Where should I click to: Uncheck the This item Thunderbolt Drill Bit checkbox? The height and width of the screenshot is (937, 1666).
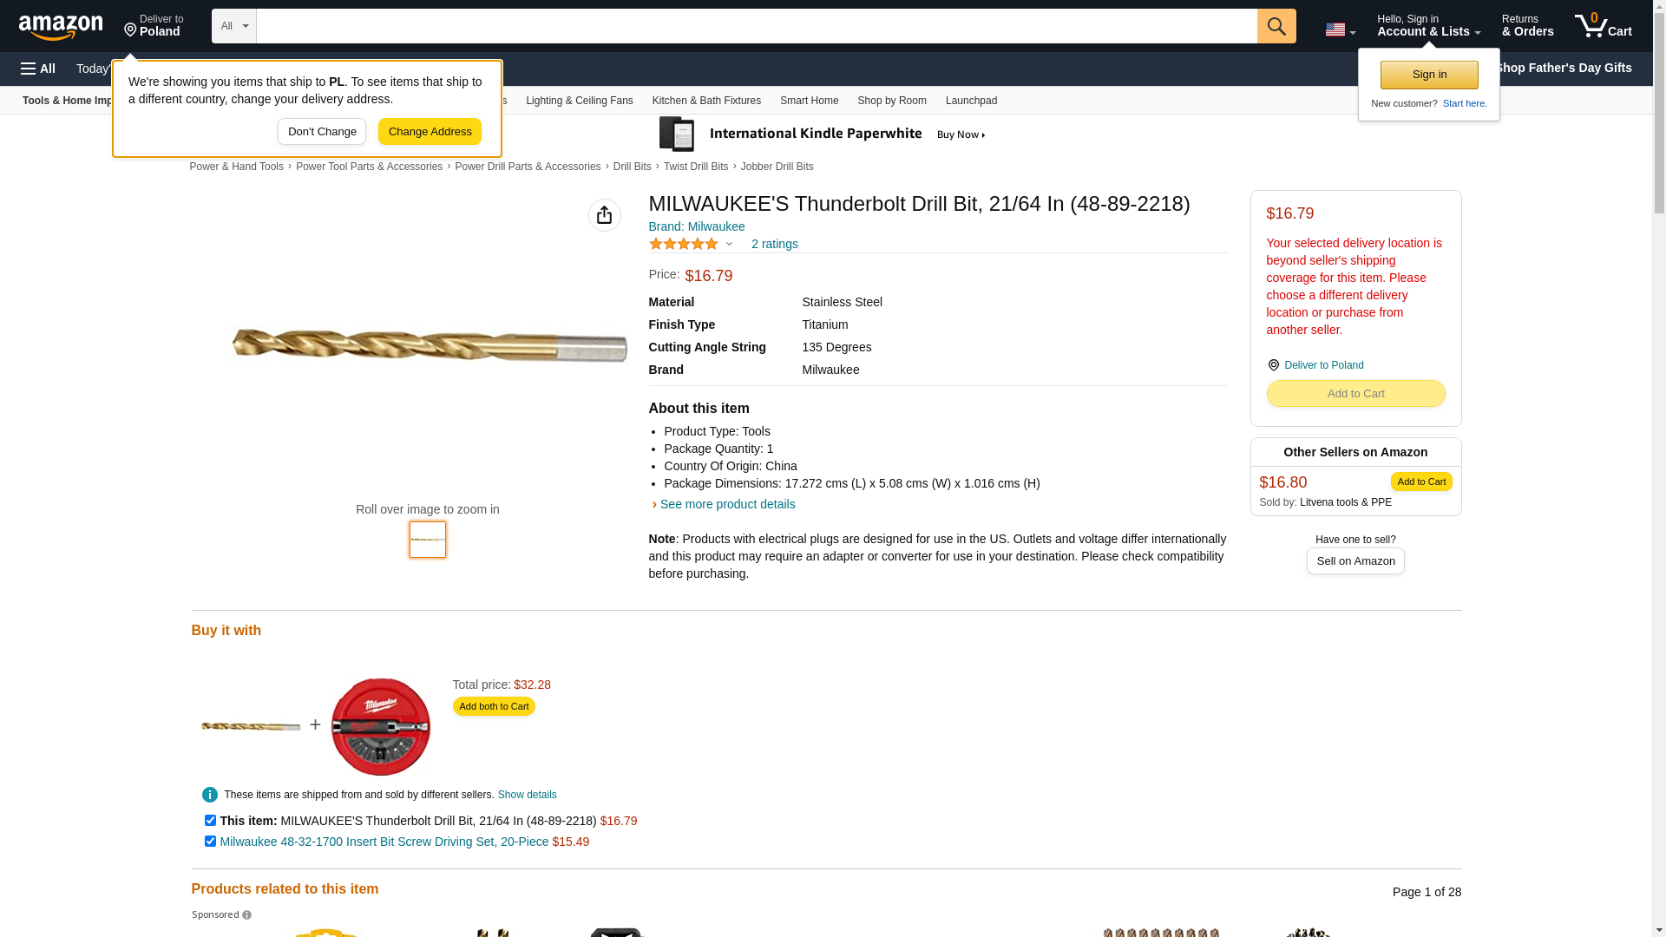click(210, 821)
